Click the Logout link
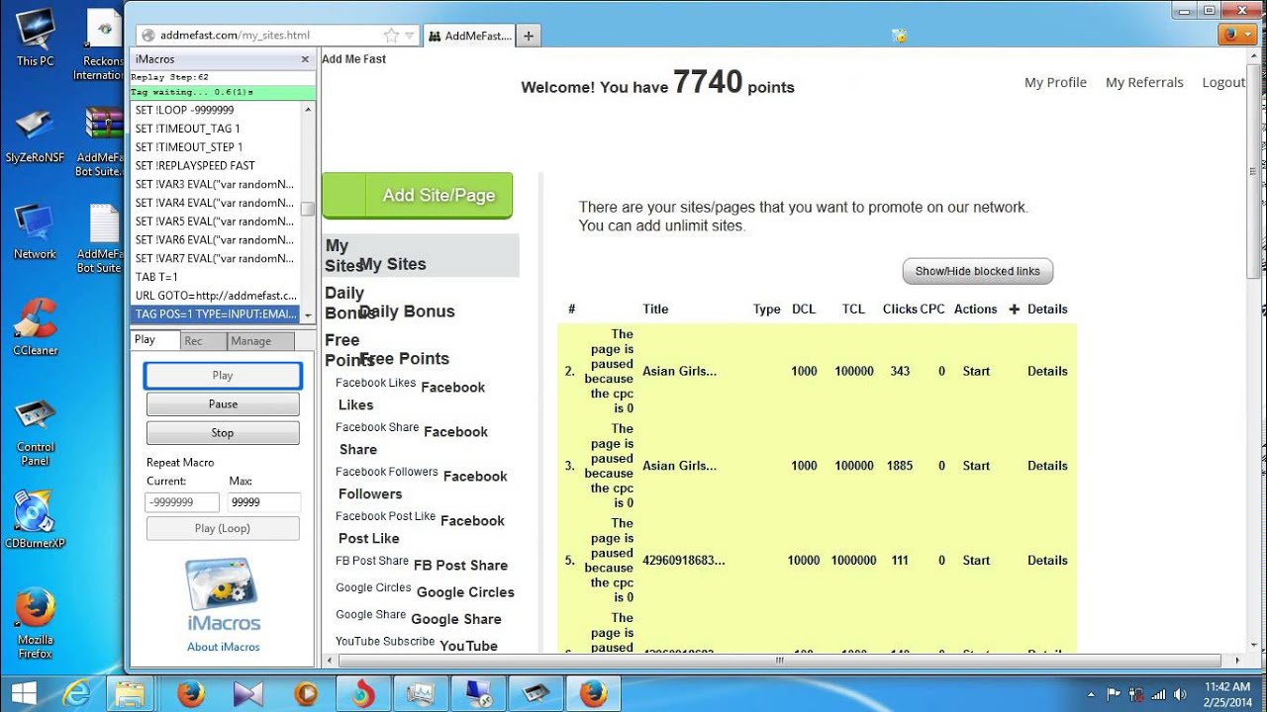The image size is (1267, 712). [x=1223, y=83]
